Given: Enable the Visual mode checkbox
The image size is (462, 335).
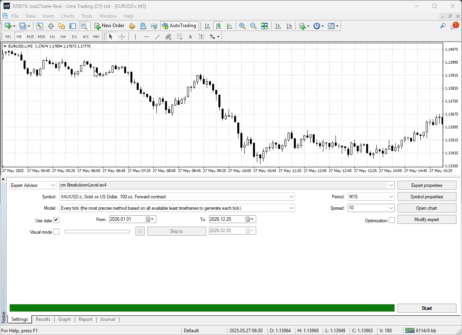Looking at the screenshot, I should pos(56,232).
